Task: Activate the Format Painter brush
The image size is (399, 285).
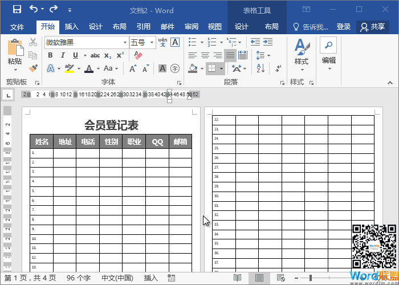Action: point(33,68)
